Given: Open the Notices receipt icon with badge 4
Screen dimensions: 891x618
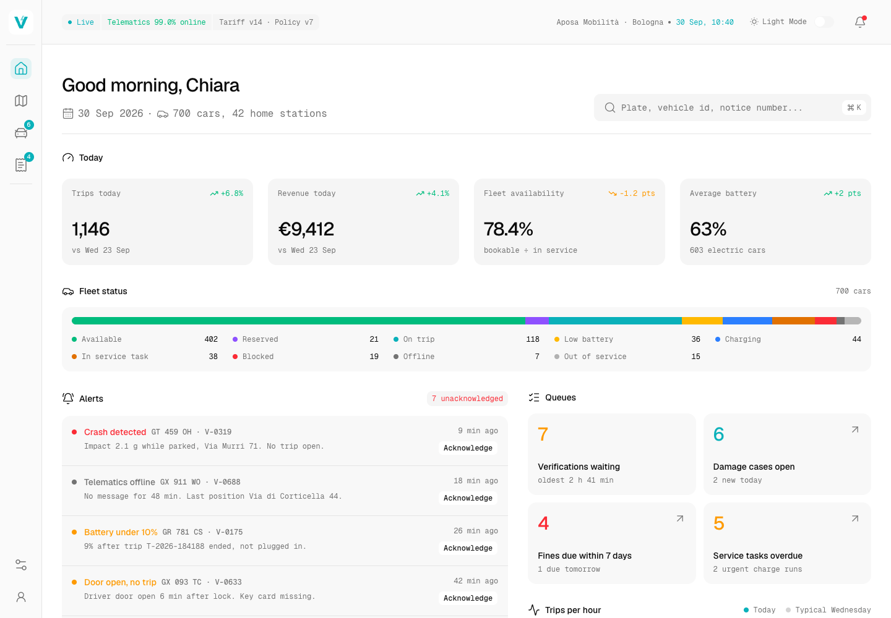Looking at the screenshot, I should click(x=21, y=165).
